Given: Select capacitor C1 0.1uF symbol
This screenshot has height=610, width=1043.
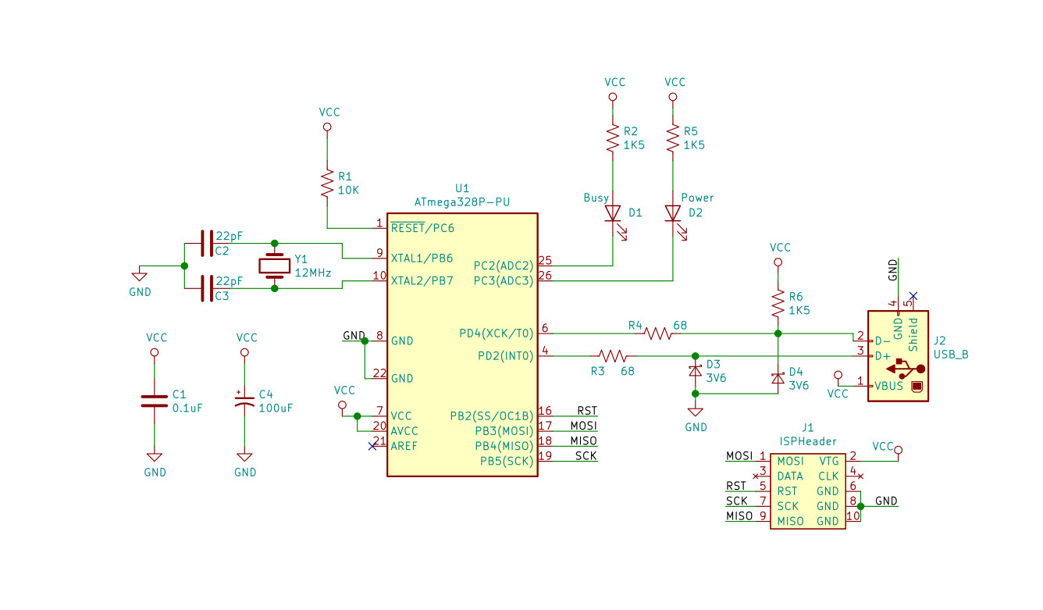Looking at the screenshot, I should pyautogui.click(x=155, y=401).
